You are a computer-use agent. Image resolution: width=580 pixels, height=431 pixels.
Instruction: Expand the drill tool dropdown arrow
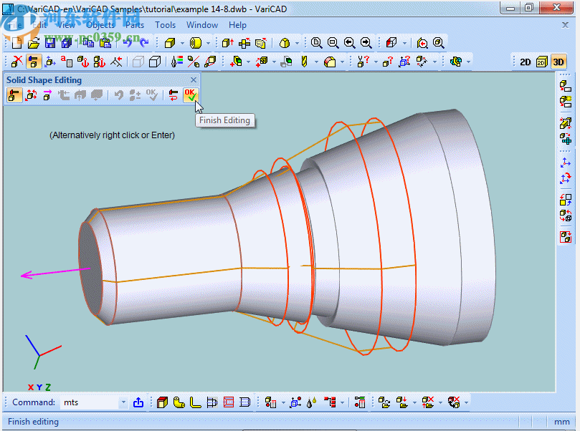(316, 62)
